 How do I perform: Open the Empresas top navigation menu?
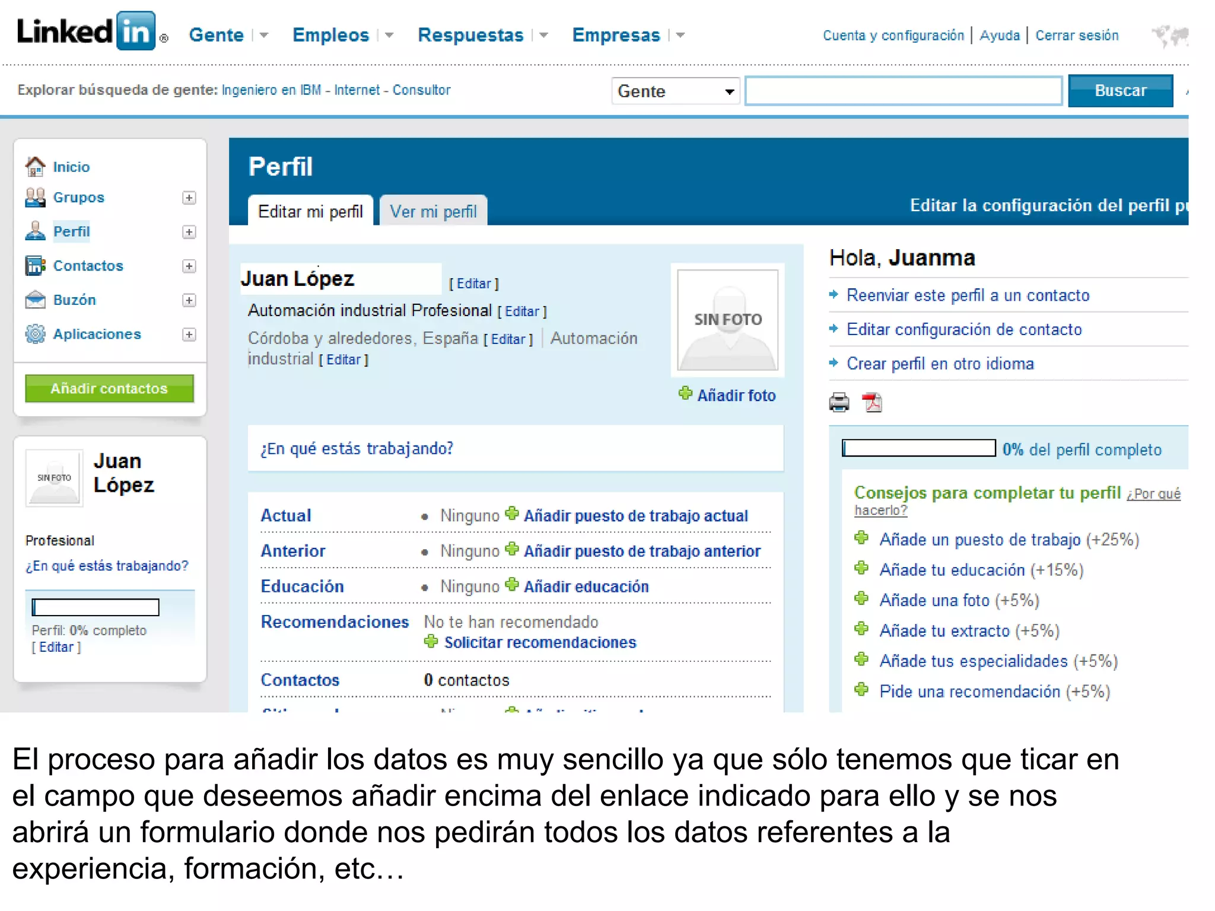coord(616,35)
